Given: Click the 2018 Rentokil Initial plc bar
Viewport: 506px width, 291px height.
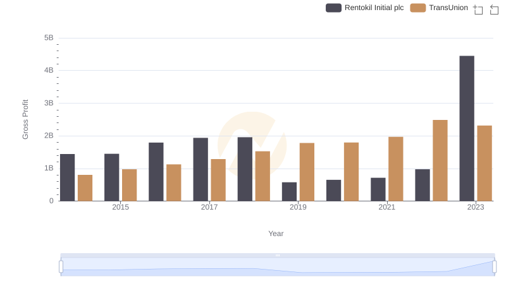Looking at the screenshot, I should pos(245,169).
